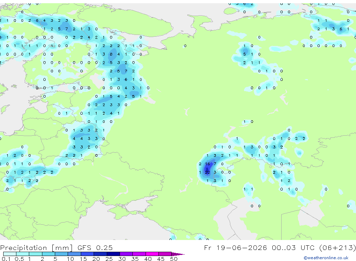Click the legend scale label '20'
356x261 pixels.
click(96, 259)
